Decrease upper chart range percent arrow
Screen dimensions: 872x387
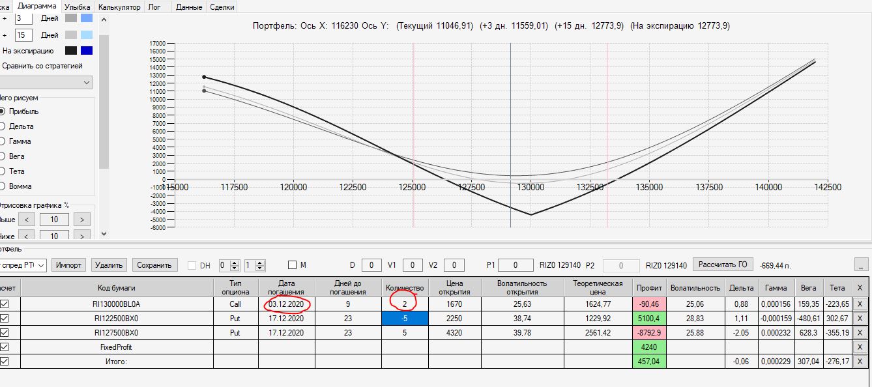(x=27, y=220)
